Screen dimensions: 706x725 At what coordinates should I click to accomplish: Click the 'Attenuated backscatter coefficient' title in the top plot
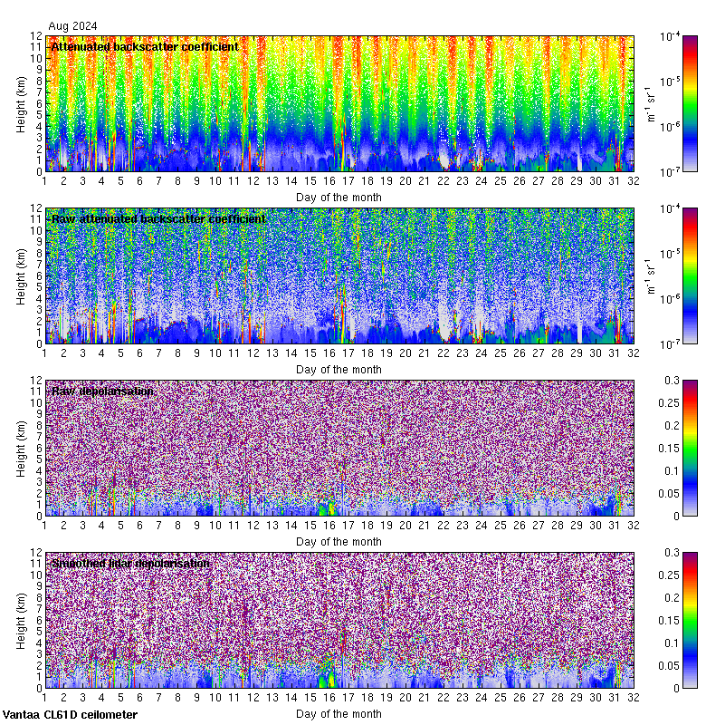[145, 46]
